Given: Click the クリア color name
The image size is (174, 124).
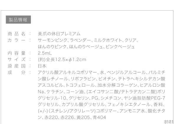Looking at the screenshot, I should point(130,40).
